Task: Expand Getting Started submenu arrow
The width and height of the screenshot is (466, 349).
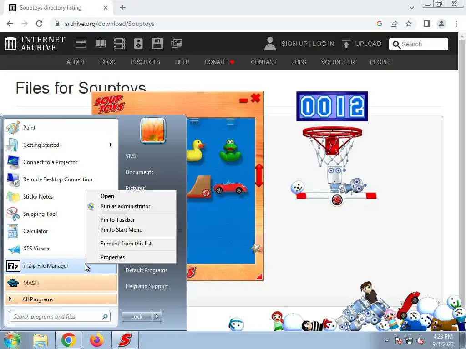Action: pyautogui.click(x=111, y=145)
